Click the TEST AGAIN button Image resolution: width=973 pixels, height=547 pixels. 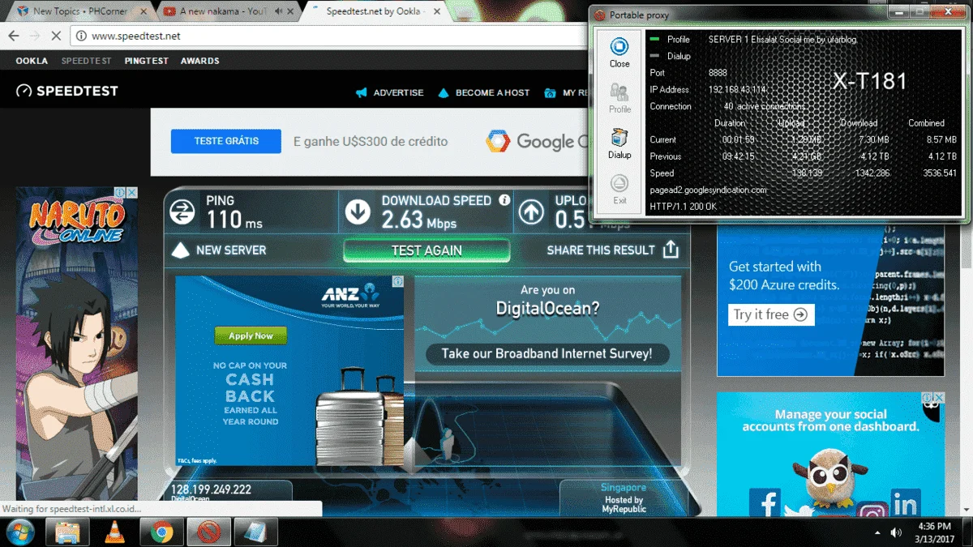pos(426,250)
